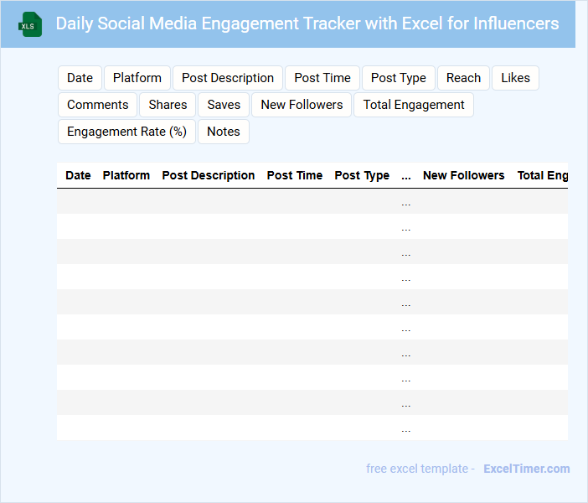Click the Platform tag
588x503 pixels.
pos(137,78)
